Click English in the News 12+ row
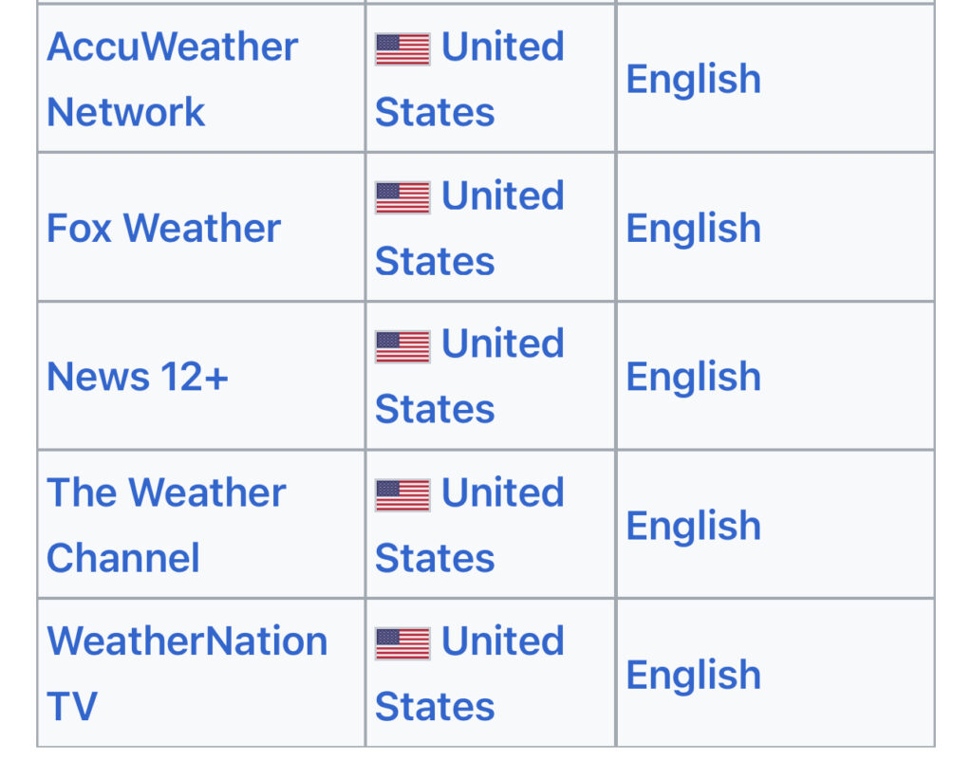Viewport: 972px width, 761px height. [x=693, y=377]
